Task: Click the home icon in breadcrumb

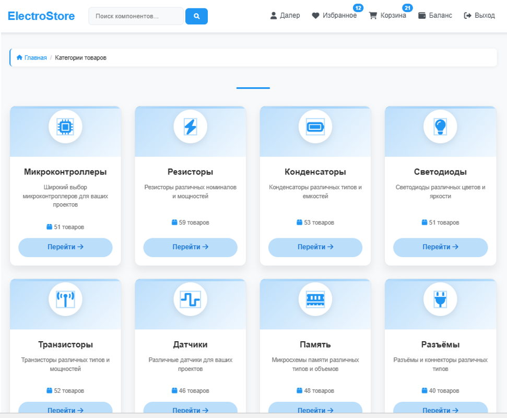Action: pyautogui.click(x=19, y=57)
